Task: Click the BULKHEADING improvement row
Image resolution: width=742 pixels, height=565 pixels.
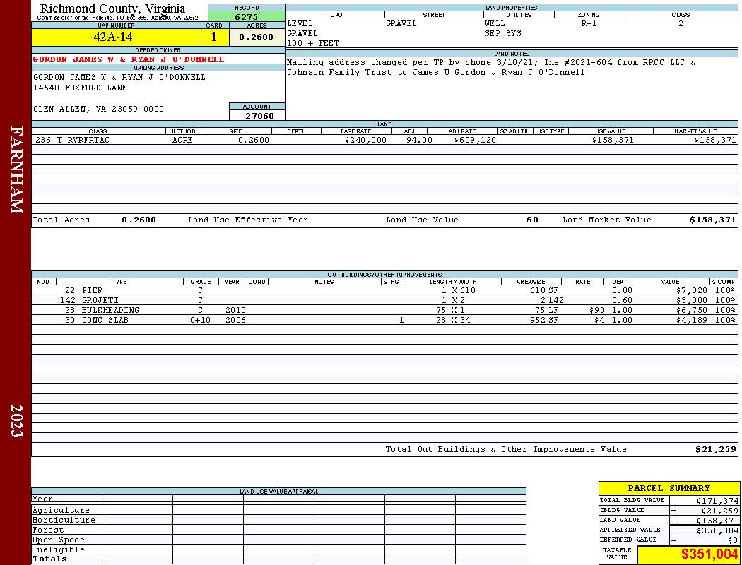Action: click(x=384, y=310)
